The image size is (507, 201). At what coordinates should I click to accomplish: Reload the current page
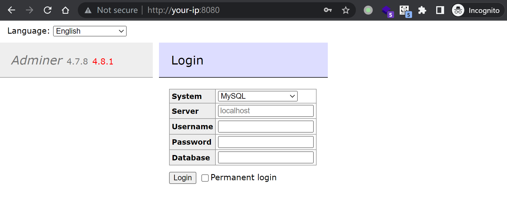(47, 10)
